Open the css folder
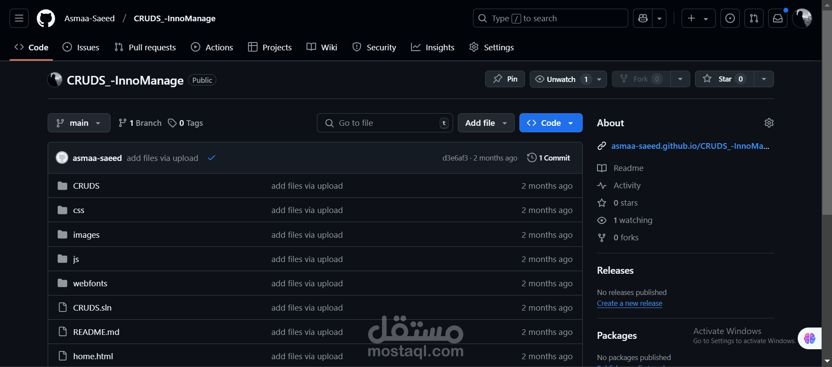Viewport: 832px width, 367px height. click(78, 210)
